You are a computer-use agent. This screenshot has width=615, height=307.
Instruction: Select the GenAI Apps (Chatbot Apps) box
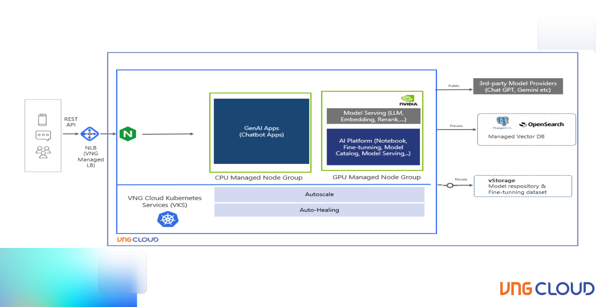[261, 131]
